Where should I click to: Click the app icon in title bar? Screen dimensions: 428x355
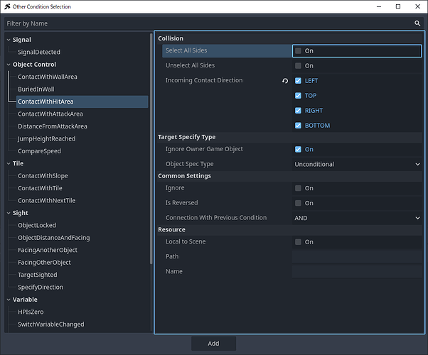click(x=6, y=6)
